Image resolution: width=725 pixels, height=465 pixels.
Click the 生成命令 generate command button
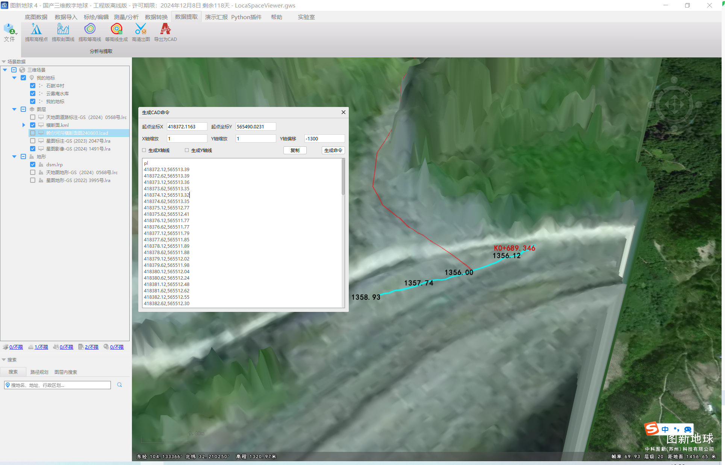pos(333,150)
